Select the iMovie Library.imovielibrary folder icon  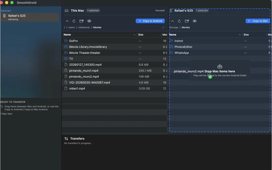point(66,47)
